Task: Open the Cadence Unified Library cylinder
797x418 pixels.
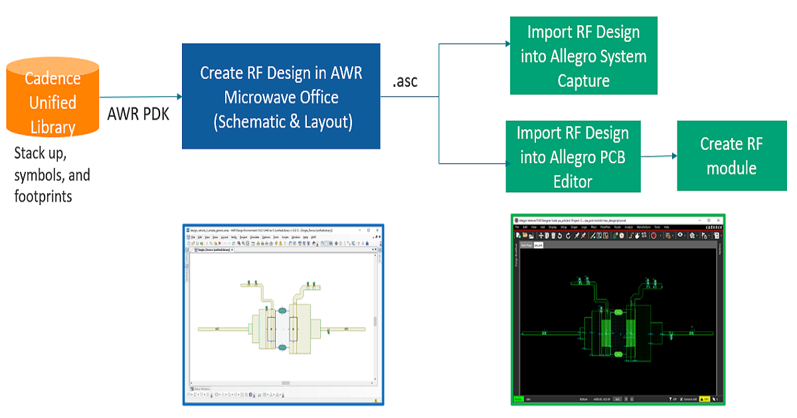Action: [52, 100]
